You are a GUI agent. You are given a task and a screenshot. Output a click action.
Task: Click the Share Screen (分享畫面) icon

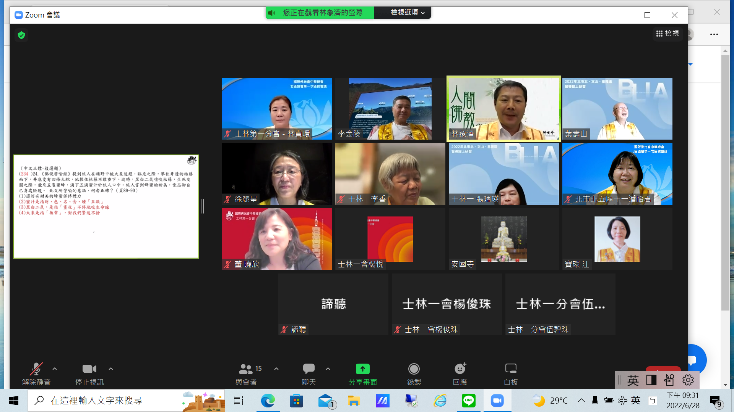(362, 369)
